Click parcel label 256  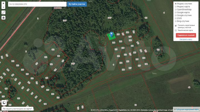(x=123, y=70)
